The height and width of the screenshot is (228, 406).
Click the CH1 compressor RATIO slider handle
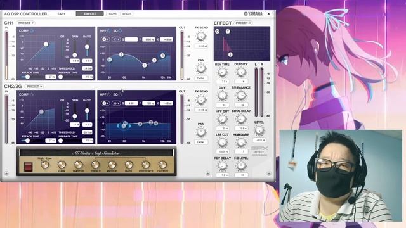[87, 47]
